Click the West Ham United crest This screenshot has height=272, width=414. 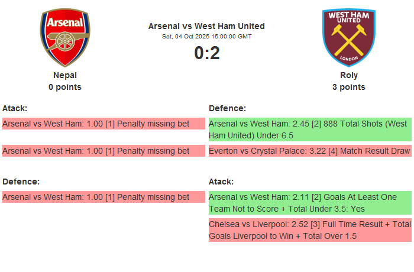coord(348,37)
